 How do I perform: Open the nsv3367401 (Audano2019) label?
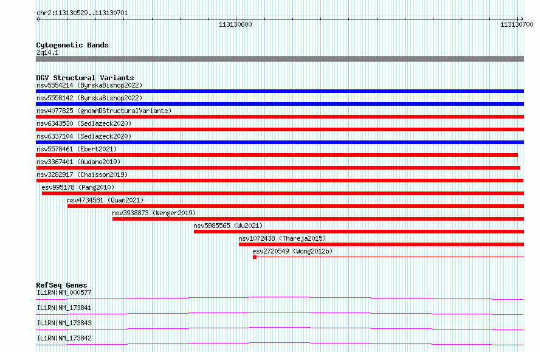tap(78, 162)
